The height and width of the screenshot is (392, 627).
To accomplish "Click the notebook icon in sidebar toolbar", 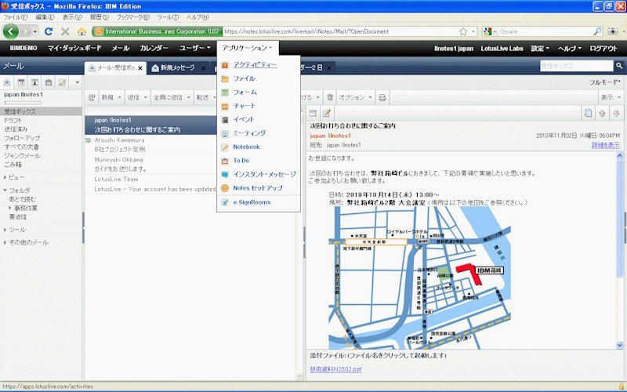I will point(62,82).
